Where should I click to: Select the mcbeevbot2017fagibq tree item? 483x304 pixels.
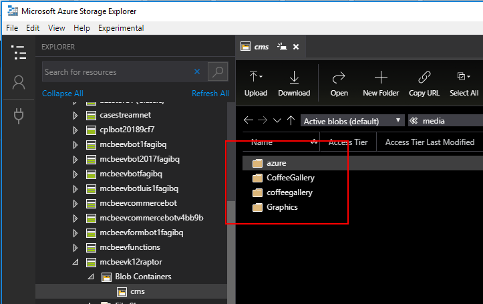point(139,159)
